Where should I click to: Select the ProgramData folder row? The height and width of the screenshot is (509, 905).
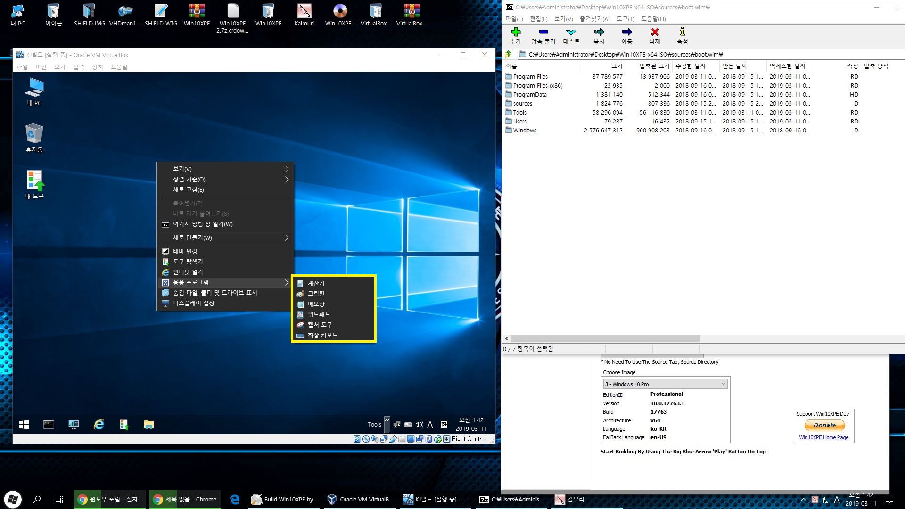(x=529, y=95)
